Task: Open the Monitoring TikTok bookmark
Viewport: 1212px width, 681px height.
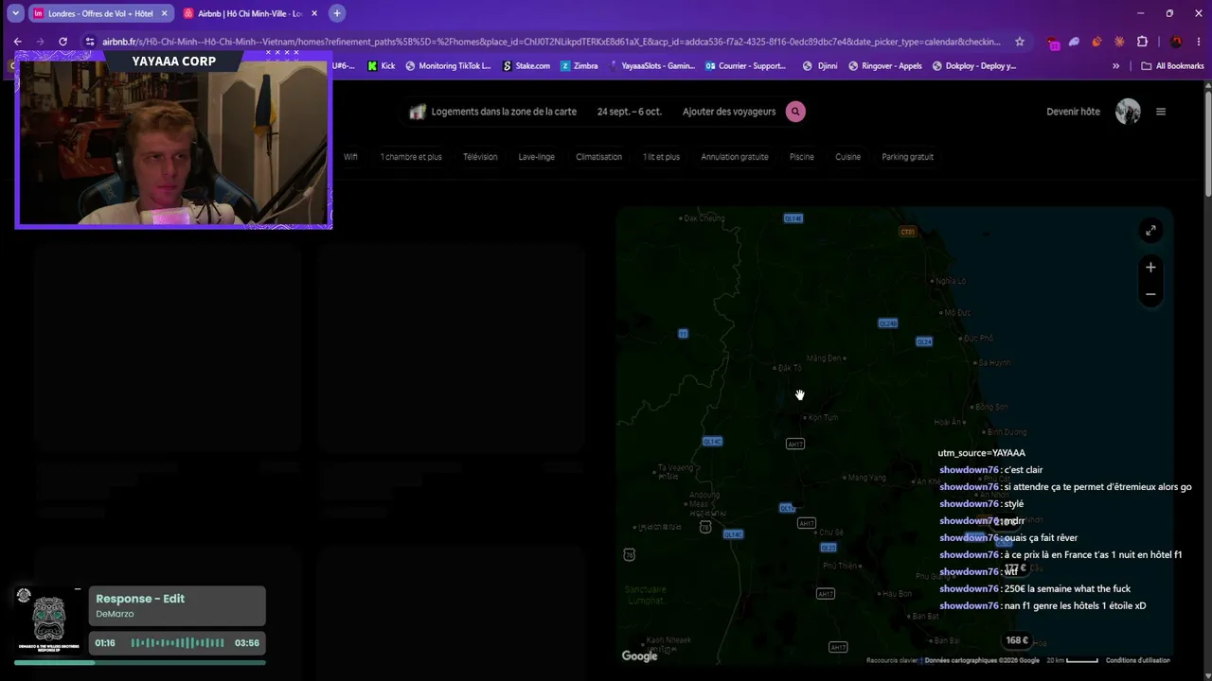Action: click(x=448, y=66)
